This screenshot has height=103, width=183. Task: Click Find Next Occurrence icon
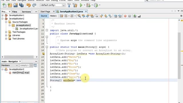(x=88, y=16)
